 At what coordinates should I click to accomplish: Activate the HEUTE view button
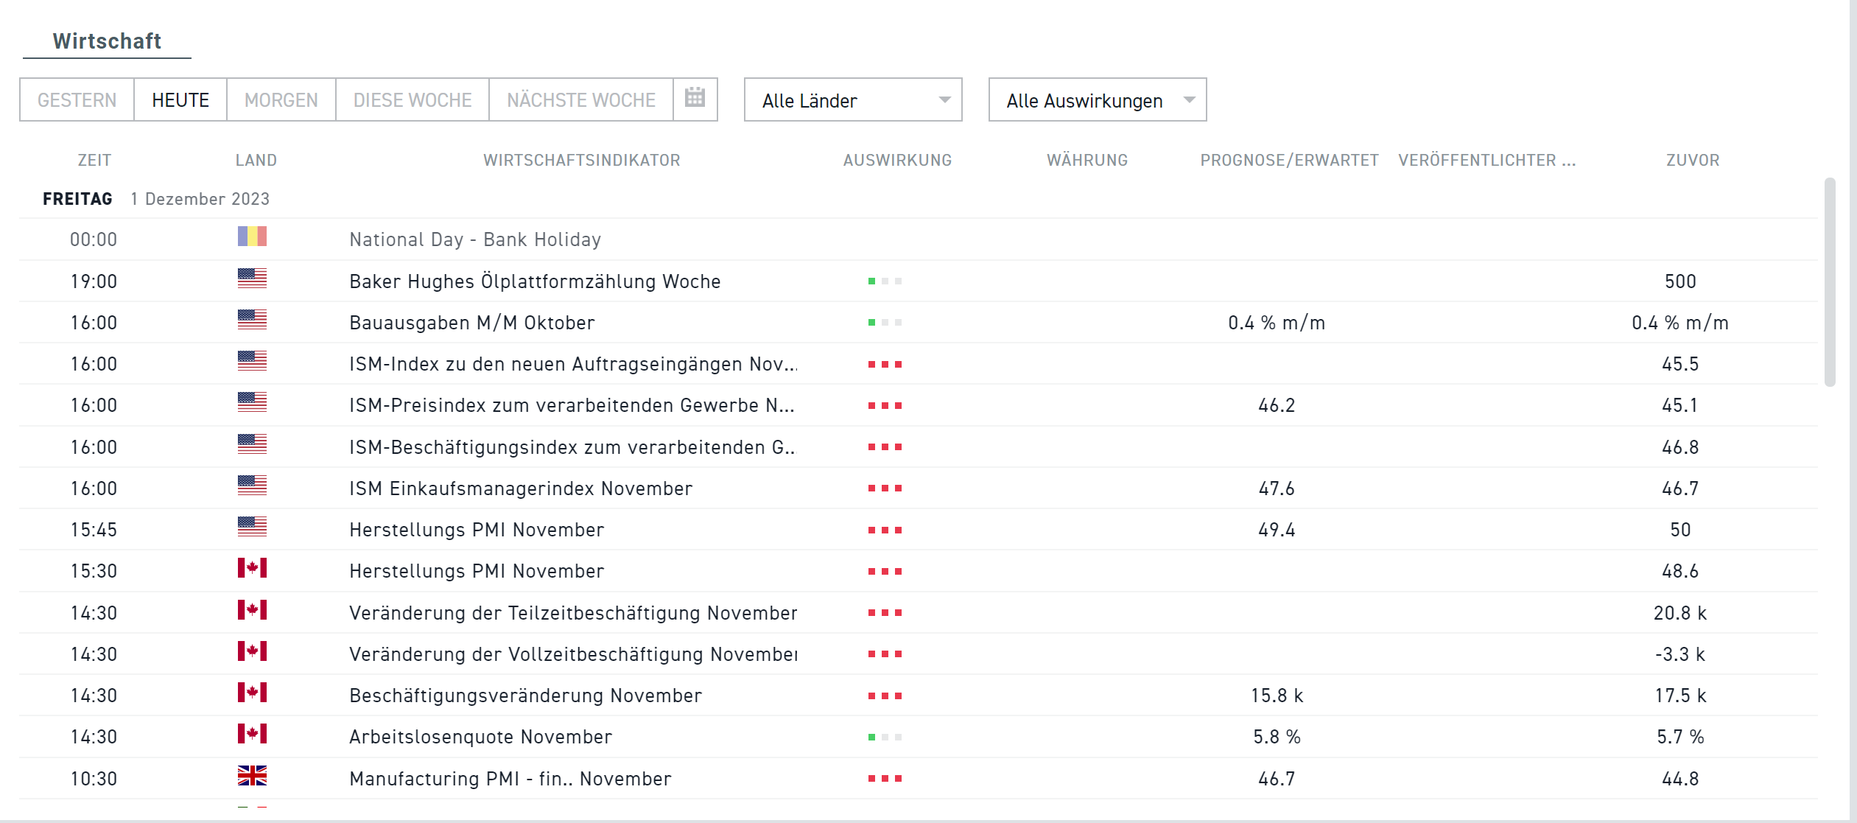pyautogui.click(x=179, y=99)
